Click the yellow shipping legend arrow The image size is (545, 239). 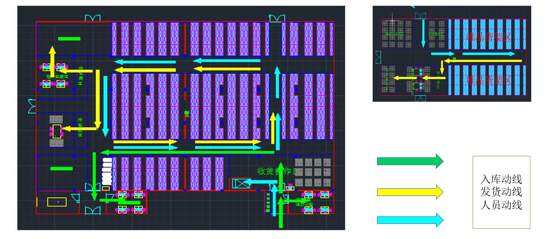point(410,192)
